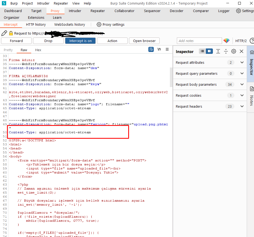Select the Proxy tab
254x237 pixels.
(x=55, y=11)
